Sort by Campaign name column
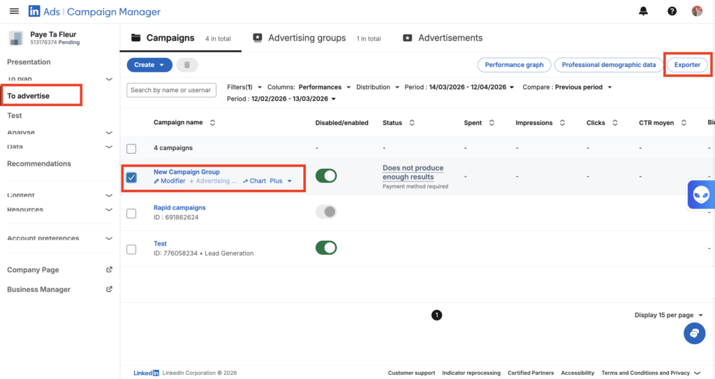The image size is (715, 379). coord(212,123)
